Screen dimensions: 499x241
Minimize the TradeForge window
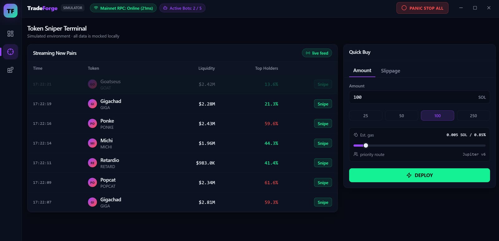coord(461,8)
